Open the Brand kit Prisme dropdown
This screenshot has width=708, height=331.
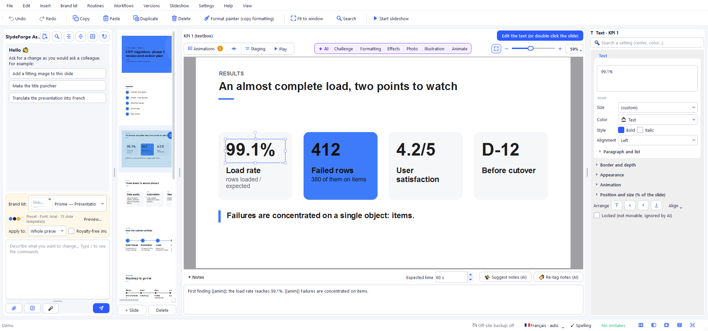tap(67, 204)
